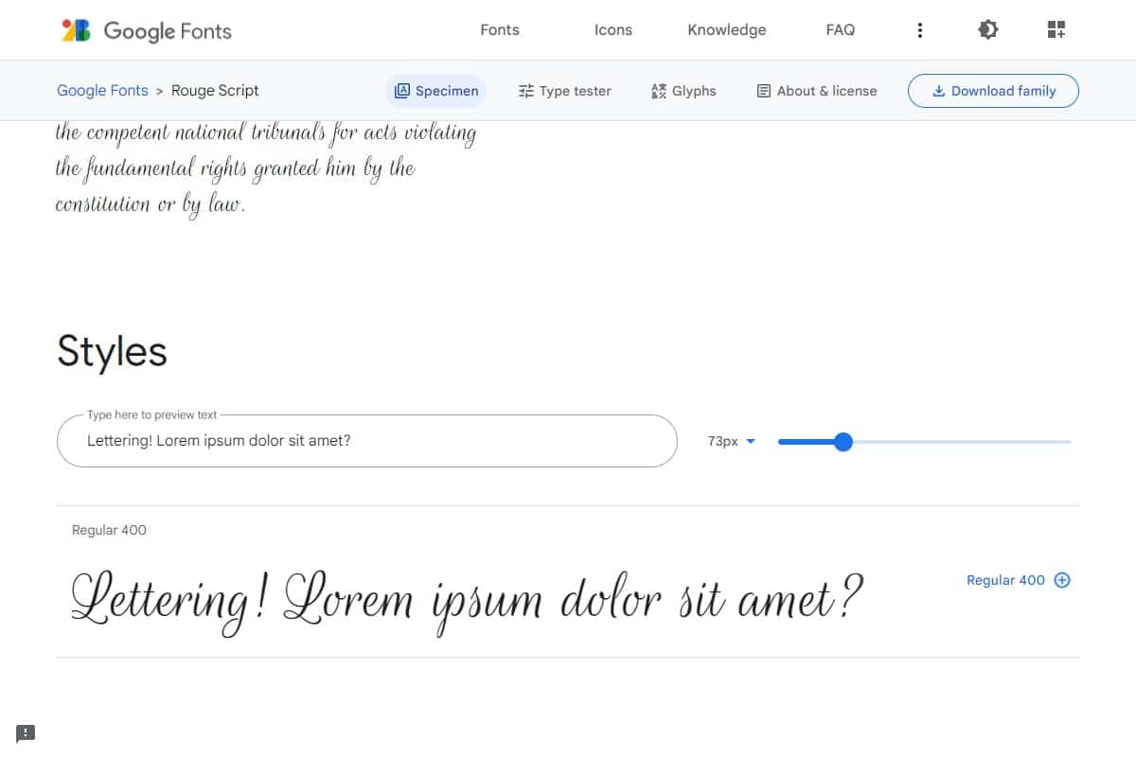Add Regular 400 style with plus icon
Image resolution: width=1136 pixels, height=757 pixels.
(1062, 580)
